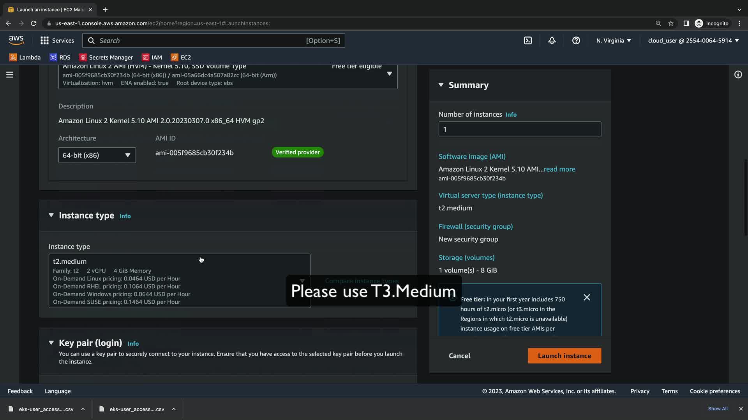Dismiss the Free tier notice
The width and height of the screenshot is (748, 420).
pos(587,297)
